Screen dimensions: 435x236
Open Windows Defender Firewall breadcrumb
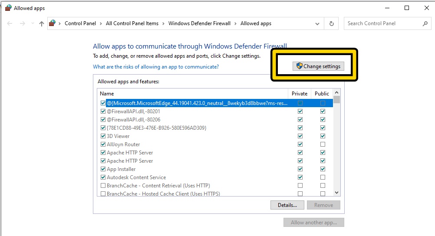[199, 23]
